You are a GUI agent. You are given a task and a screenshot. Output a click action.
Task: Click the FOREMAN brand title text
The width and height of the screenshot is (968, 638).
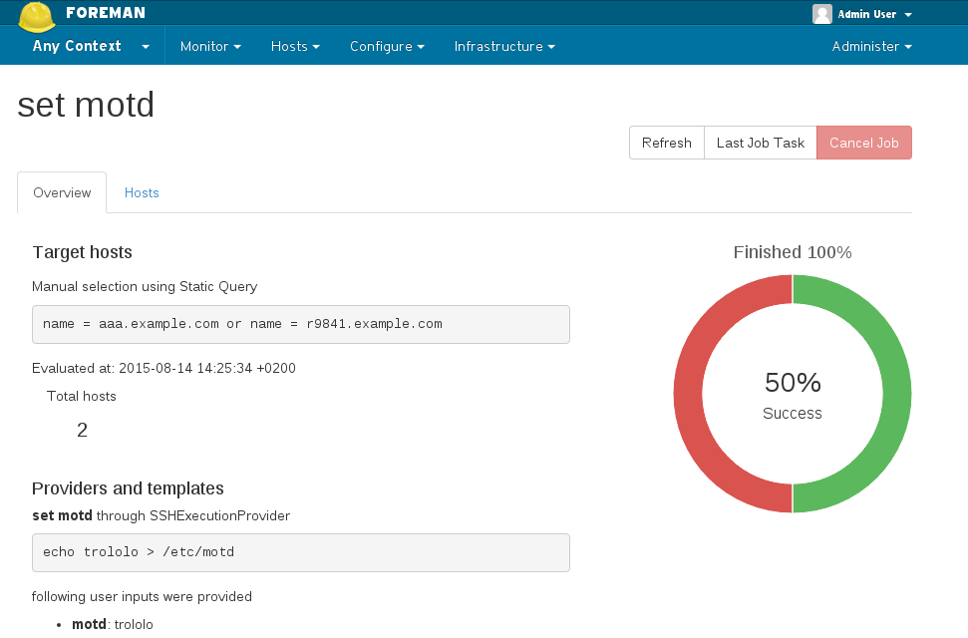106,13
